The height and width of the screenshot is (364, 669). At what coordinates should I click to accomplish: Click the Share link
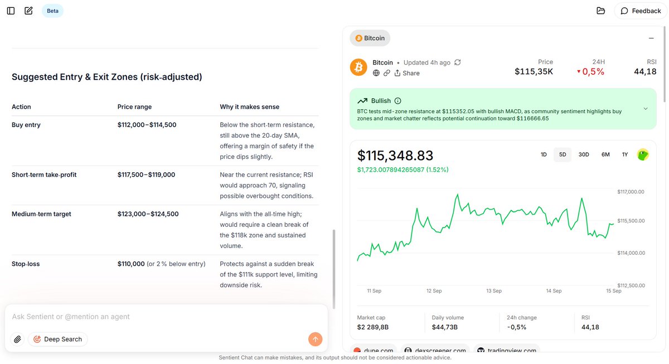coord(407,73)
